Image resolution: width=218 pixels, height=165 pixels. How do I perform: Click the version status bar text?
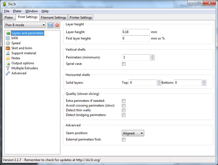(52, 160)
